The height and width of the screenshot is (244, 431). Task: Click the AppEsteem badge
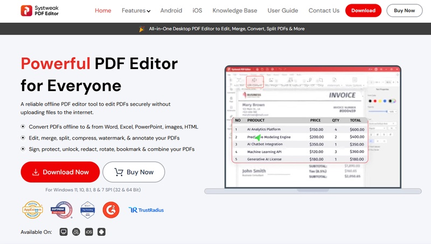click(x=32, y=210)
